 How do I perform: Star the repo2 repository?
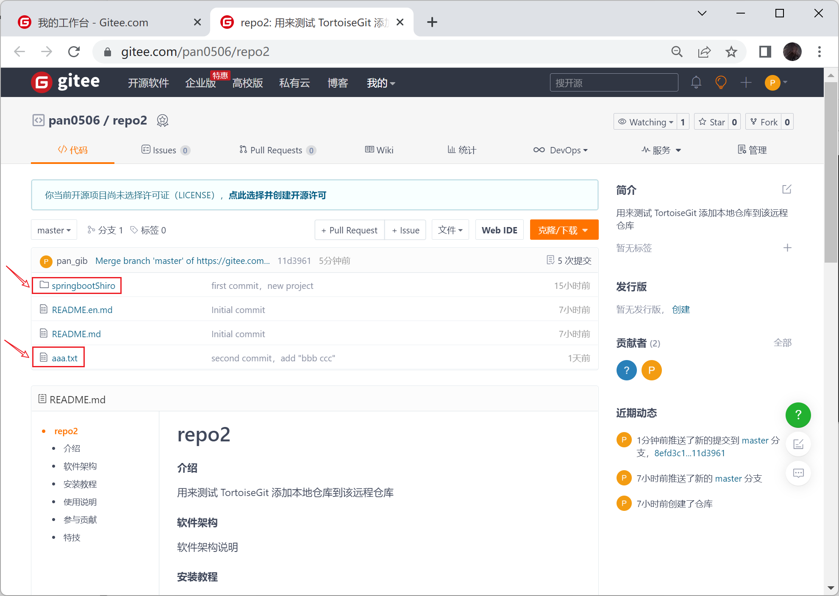712,122
